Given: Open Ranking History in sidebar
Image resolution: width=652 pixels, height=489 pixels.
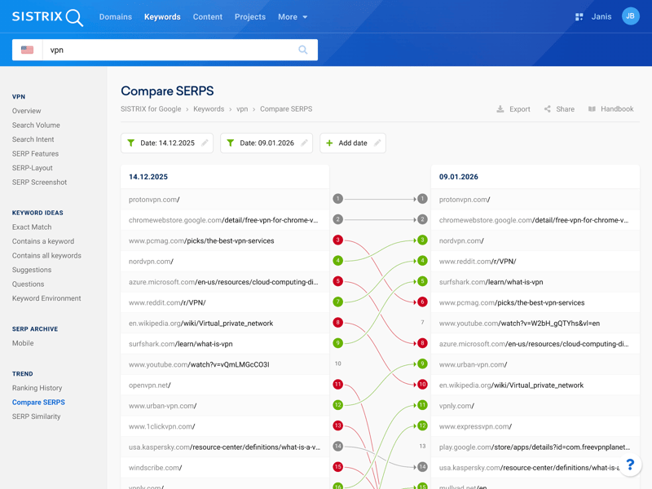Looking at the screenshot, I should [x=37, y=388].
